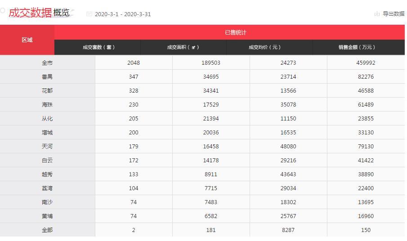Sort by the 成交套数（套）column header
The image size is (407, 241).
pyautogui.click(x=98, y=47)
